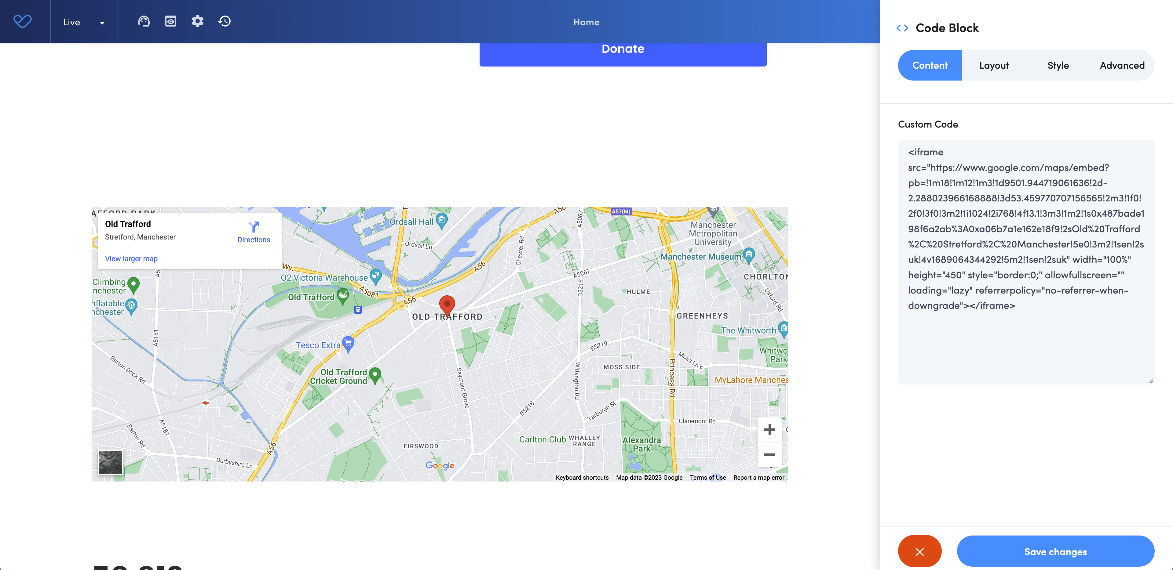Toggle the satellite view thumbnail
1173x570 pixels.
(x=111, y=462)
